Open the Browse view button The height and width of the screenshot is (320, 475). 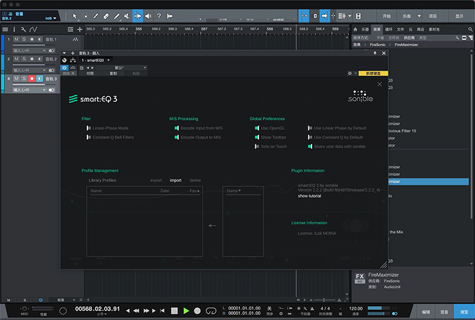[x=464, y=312]
